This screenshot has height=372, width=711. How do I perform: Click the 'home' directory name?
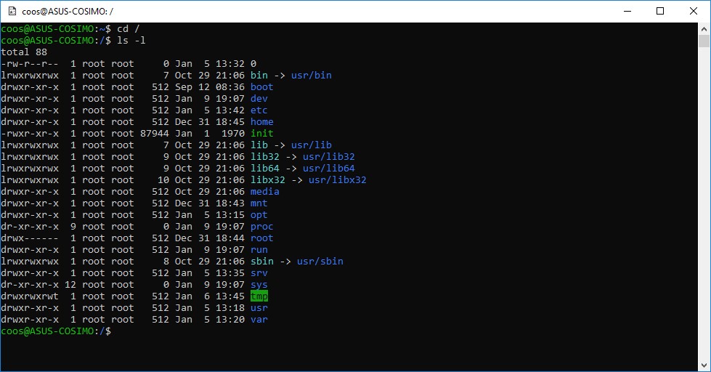click(x=262, y=121)
